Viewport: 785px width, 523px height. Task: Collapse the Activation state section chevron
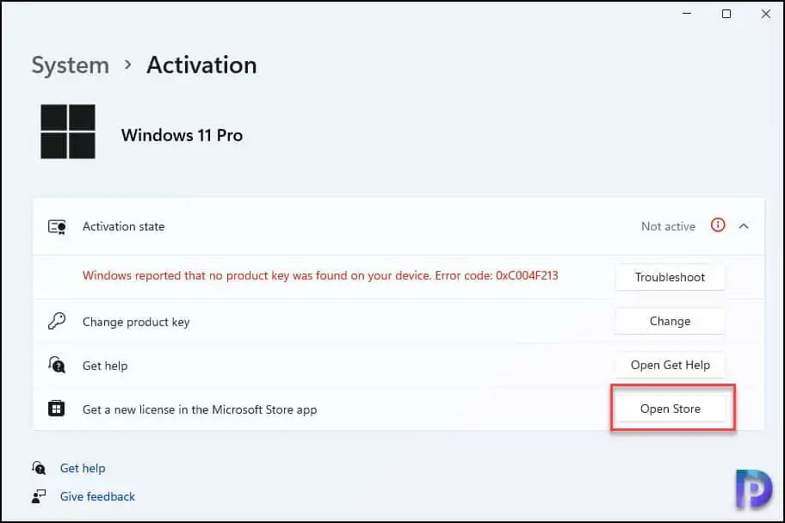click(x=745, y=226)
